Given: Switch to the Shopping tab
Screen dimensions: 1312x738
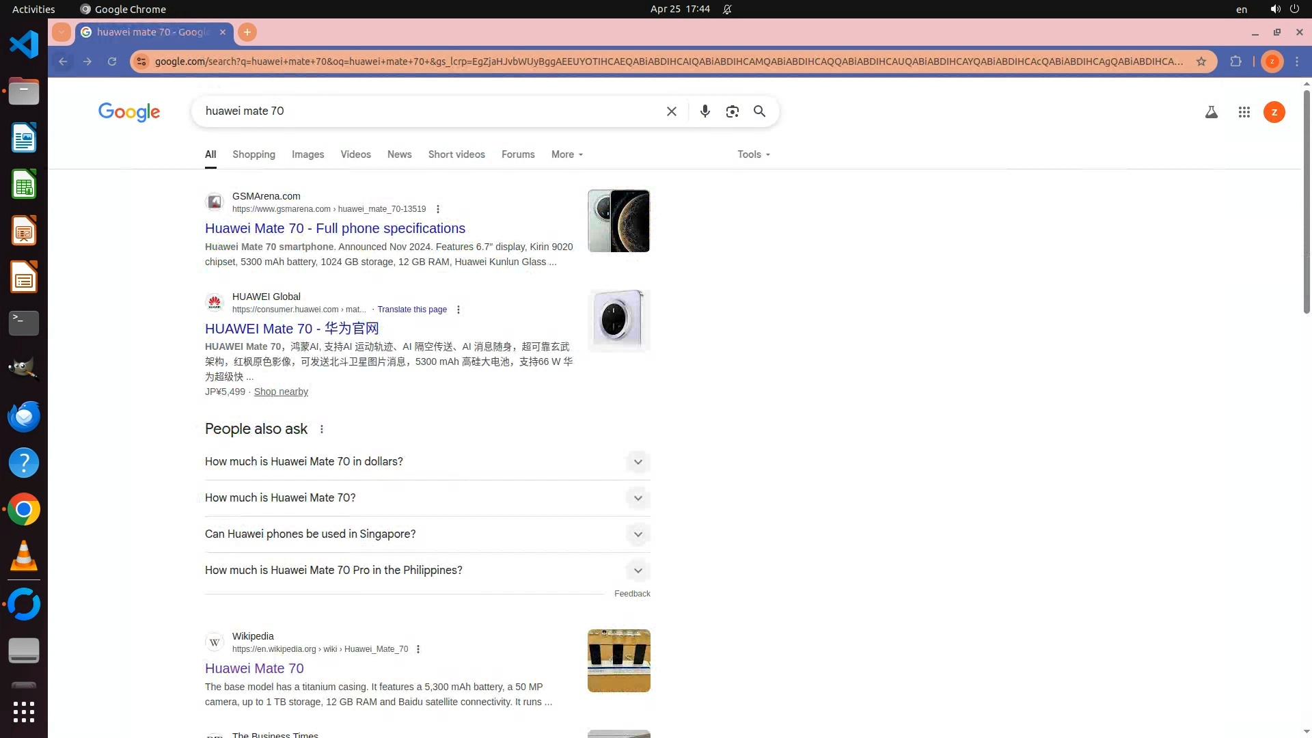Looking at the screenshot, I should [x=254, y=154].
